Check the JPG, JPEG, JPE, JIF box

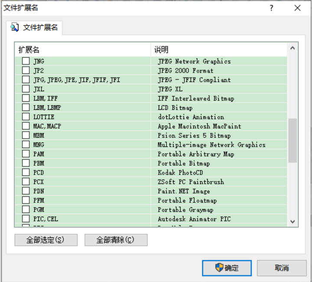(x=26, y=80)
